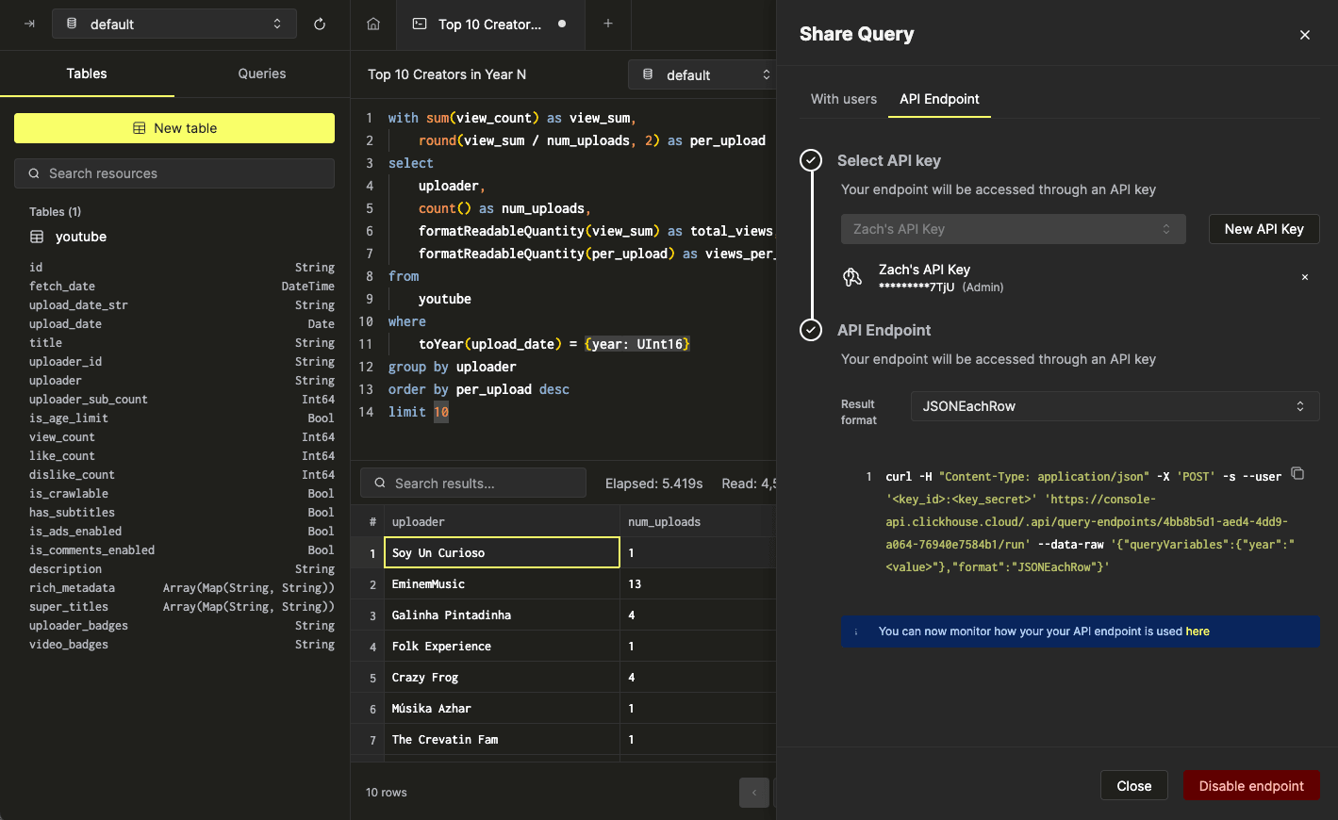
Task: Open the monitor endpoint usage 'here' link
Action: [x=1198, y=631]
